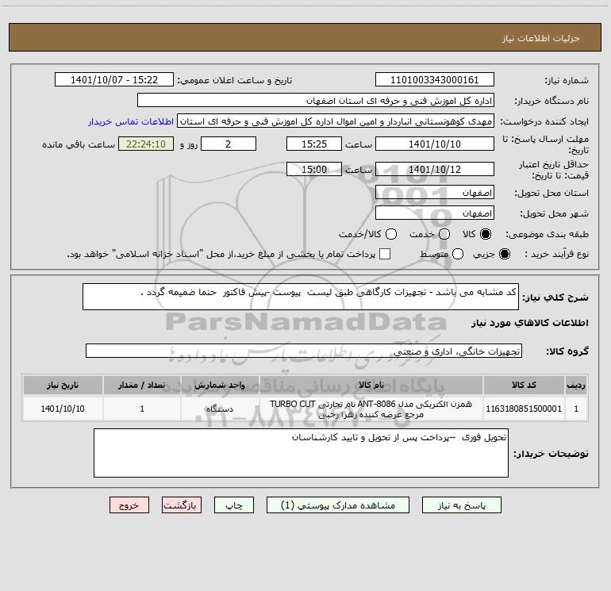Click the need date cell 1401/10/10 in table
Viewport: 611px width, 591px height.
pyautogui.click(x=63, y=409)
